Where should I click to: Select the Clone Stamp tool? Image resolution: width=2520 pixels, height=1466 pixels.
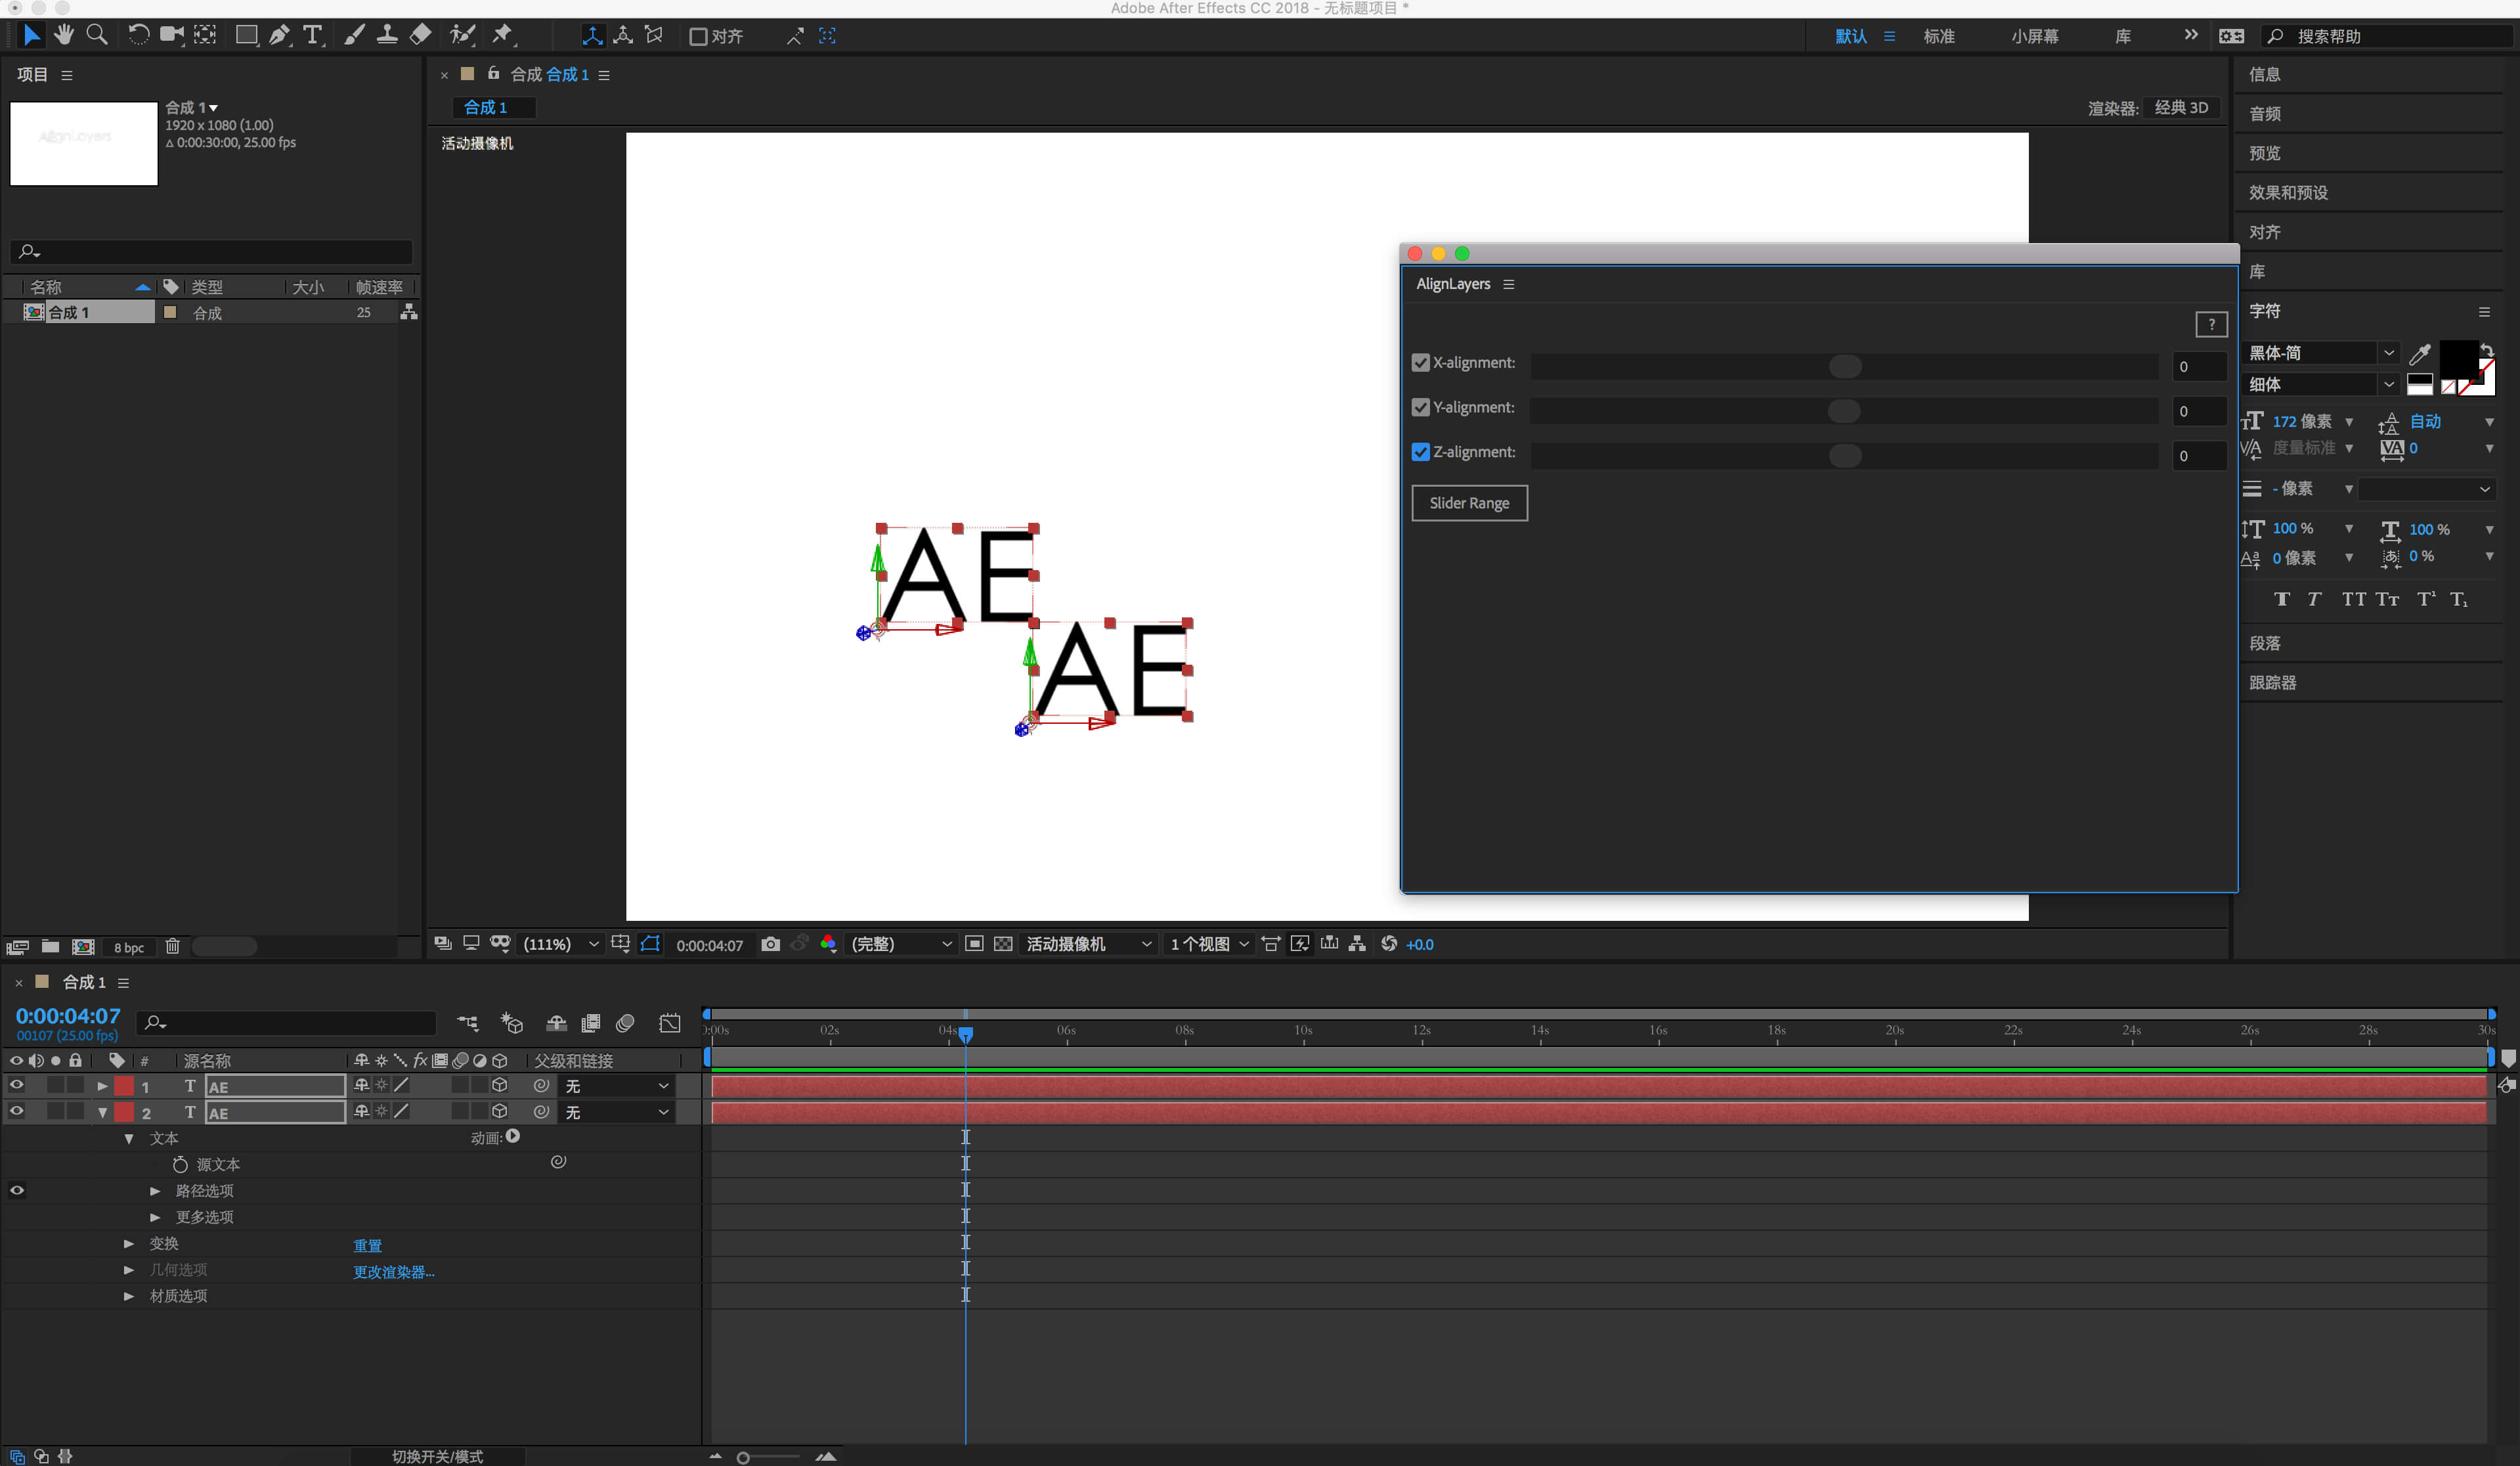coord(387,35)
